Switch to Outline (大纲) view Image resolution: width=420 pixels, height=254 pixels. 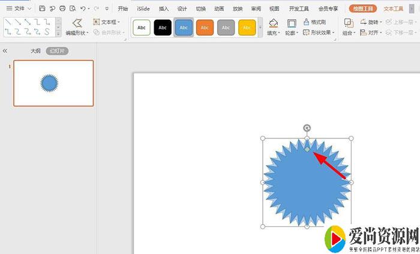35,52
